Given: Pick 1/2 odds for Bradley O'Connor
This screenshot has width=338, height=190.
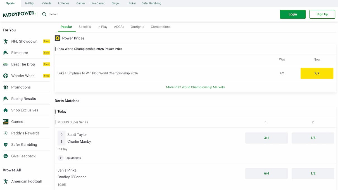Looking at the screenshot, I should point(313,173).
